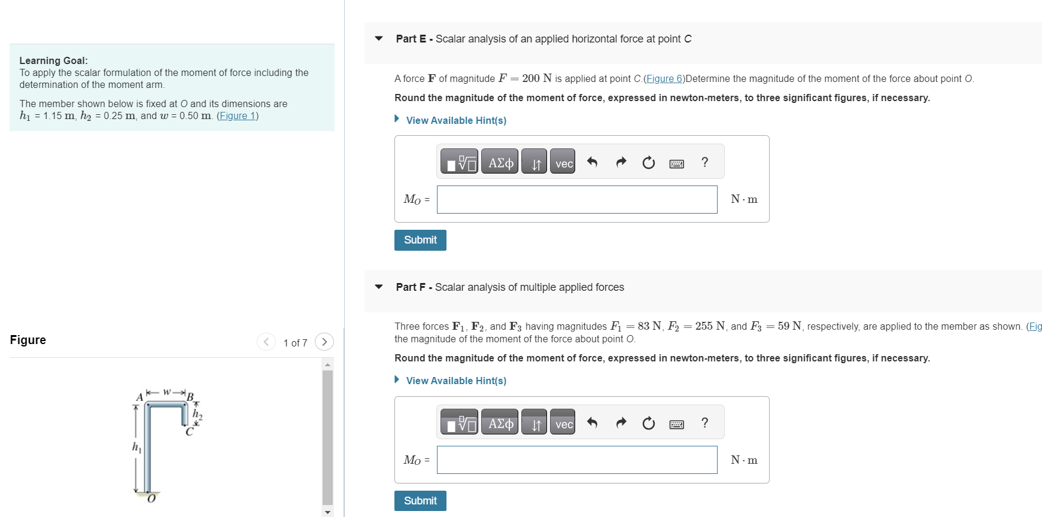Open Figure 6 link

664,78
